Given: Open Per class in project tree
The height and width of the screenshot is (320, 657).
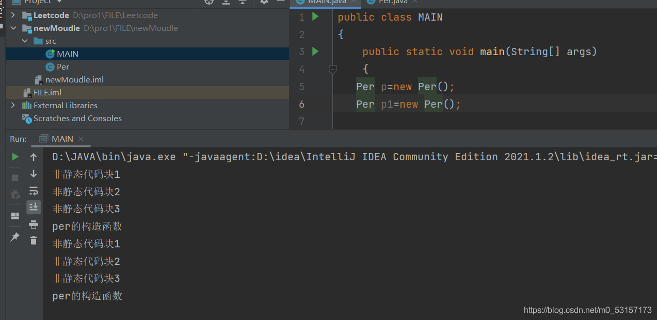Looking at the screenshot, I should [62, 66].
